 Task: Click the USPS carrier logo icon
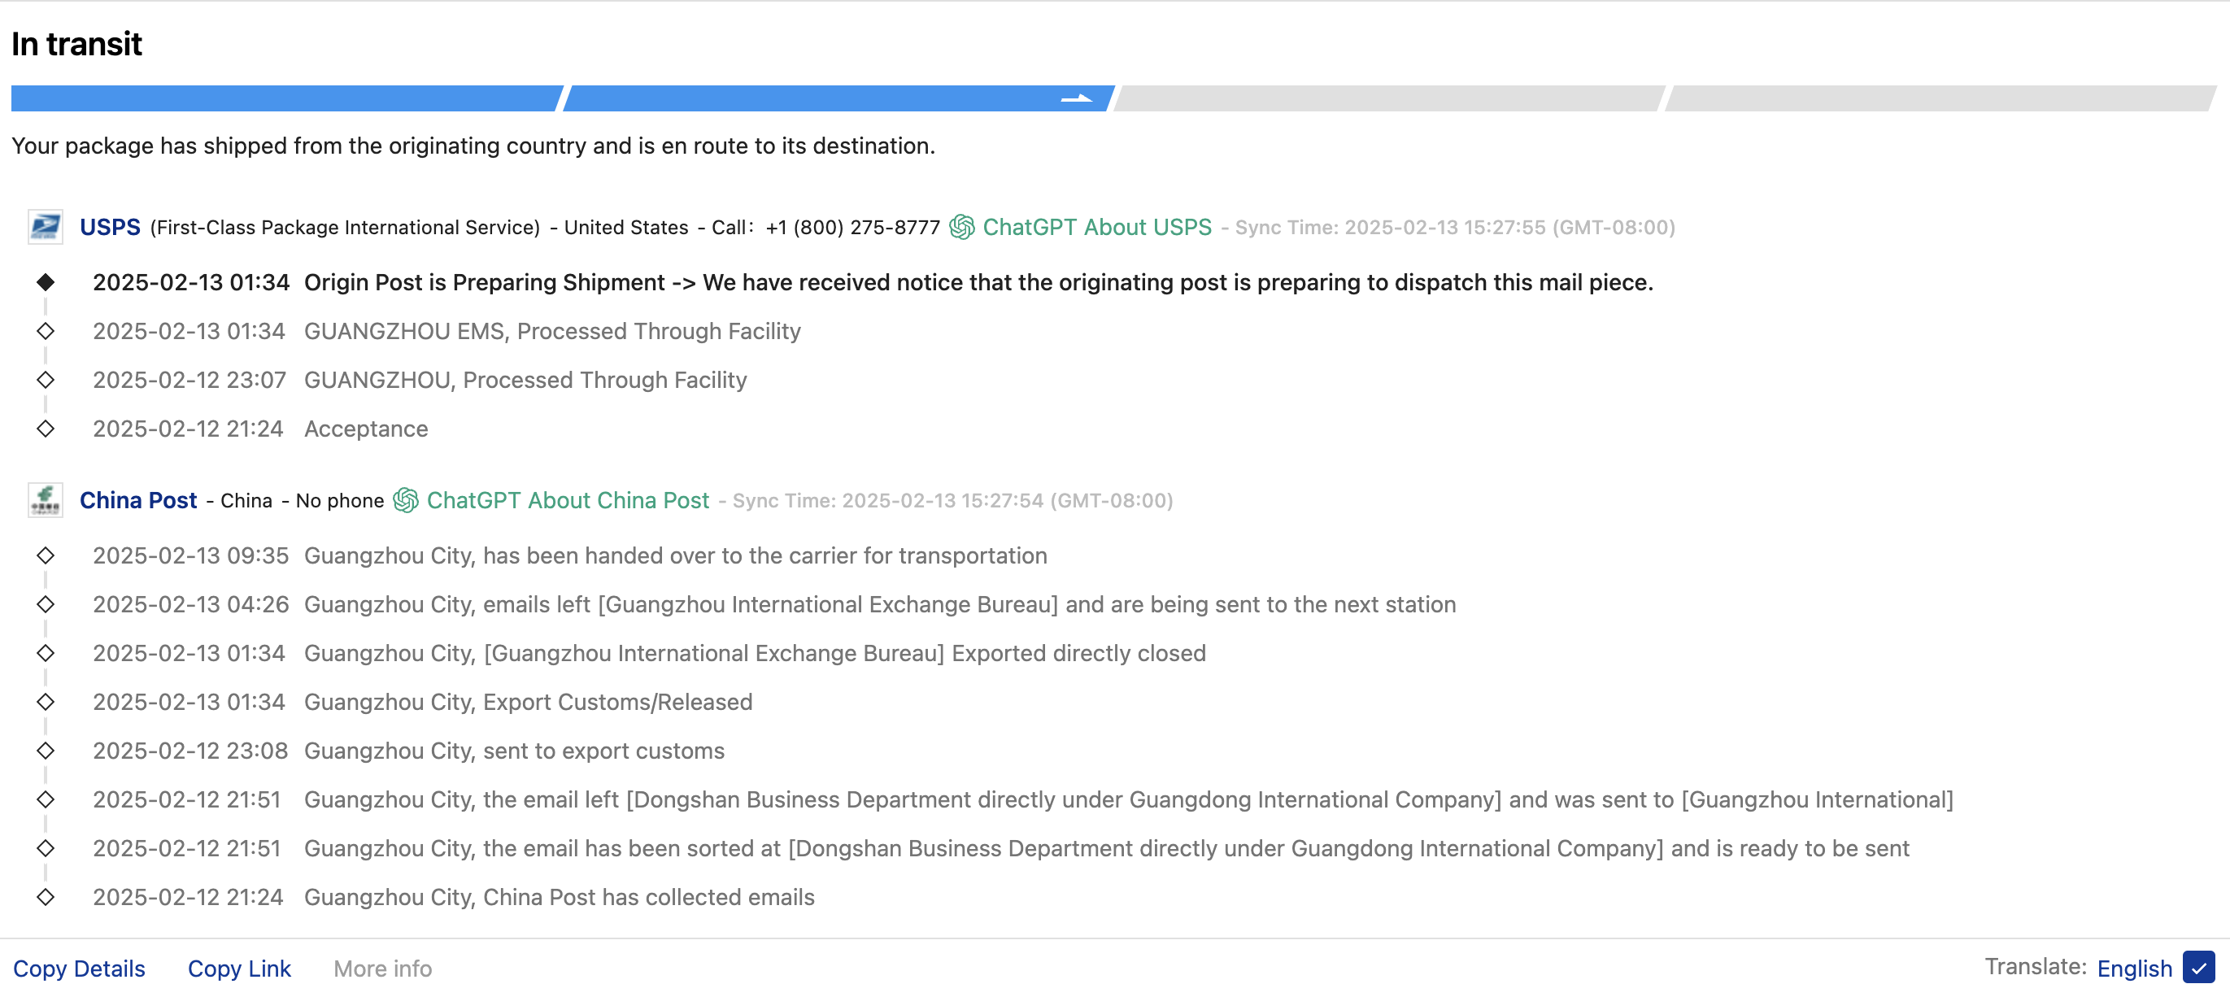45,228
